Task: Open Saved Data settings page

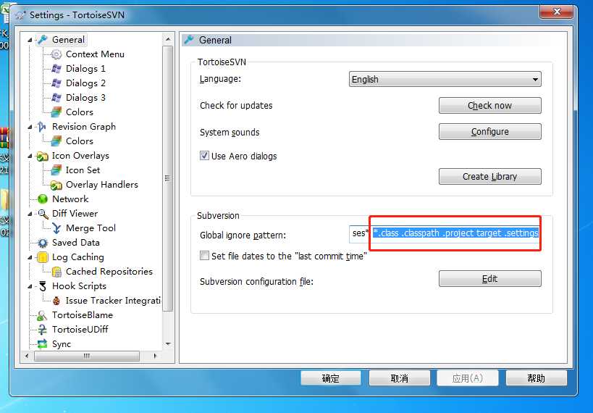Action: point(75,243)
